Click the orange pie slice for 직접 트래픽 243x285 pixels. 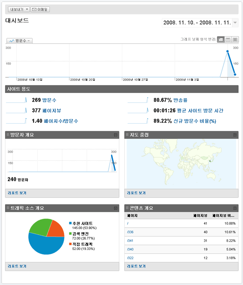coord(56,229)
